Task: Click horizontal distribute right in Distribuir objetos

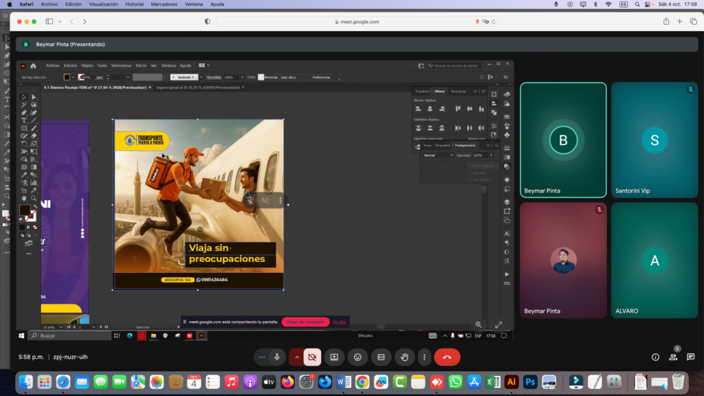Action: click(481, 128)
